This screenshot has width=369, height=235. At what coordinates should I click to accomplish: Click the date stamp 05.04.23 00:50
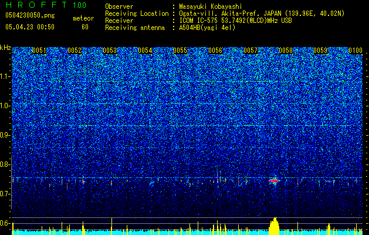30,27
